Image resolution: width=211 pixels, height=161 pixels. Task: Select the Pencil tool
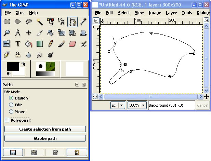point(51,44)
